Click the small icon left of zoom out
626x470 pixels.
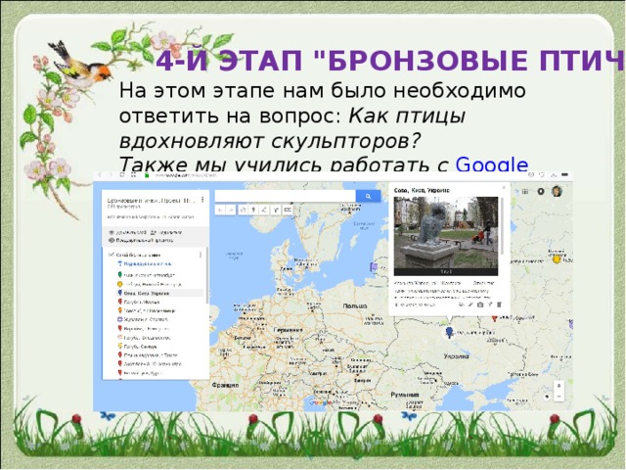click(x=548, y=397)
